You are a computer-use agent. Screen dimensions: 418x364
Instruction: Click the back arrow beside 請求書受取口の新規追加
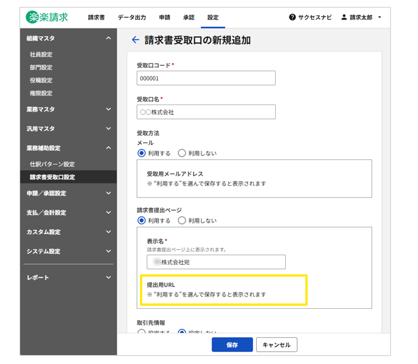tap(135, 40)
